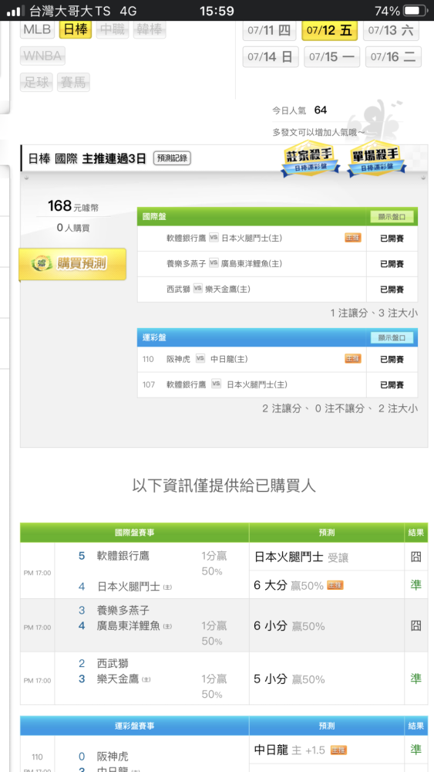
Task: Click 今日人氣 popularity count 64
Action: (321, 110)
